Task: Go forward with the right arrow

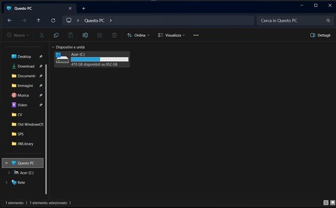Action: (x=24, y=20)
